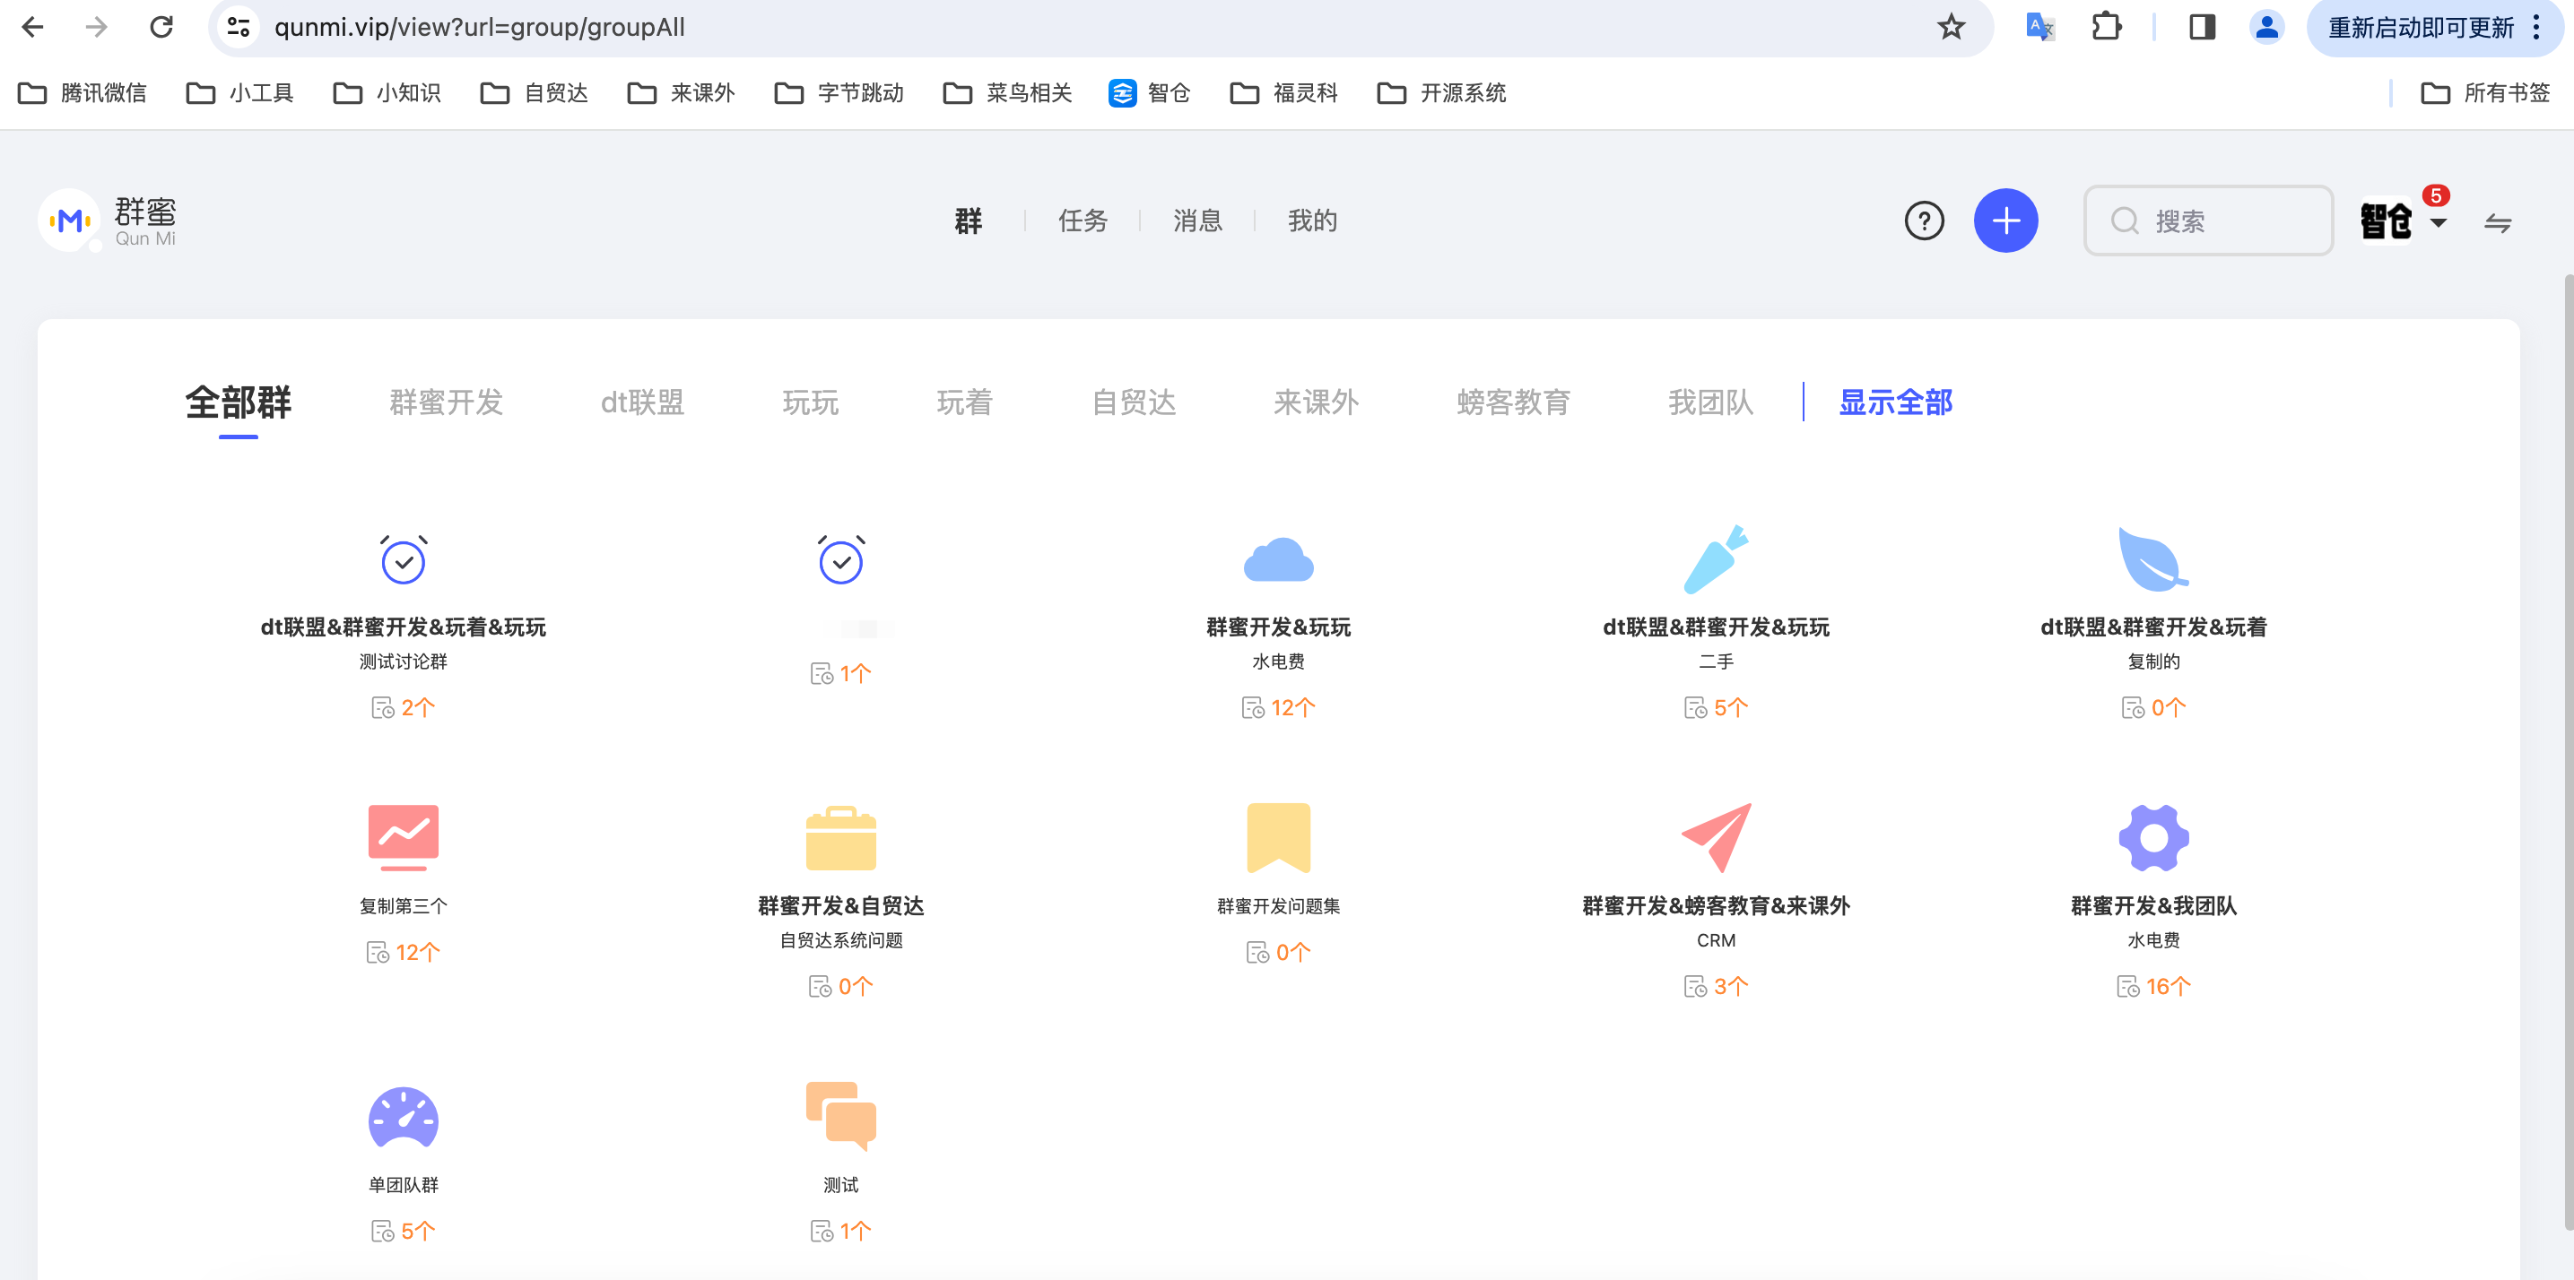Select the 玩玩 category tab
This screenshot has height=1280, width=2574.
(x=811, y=402)
